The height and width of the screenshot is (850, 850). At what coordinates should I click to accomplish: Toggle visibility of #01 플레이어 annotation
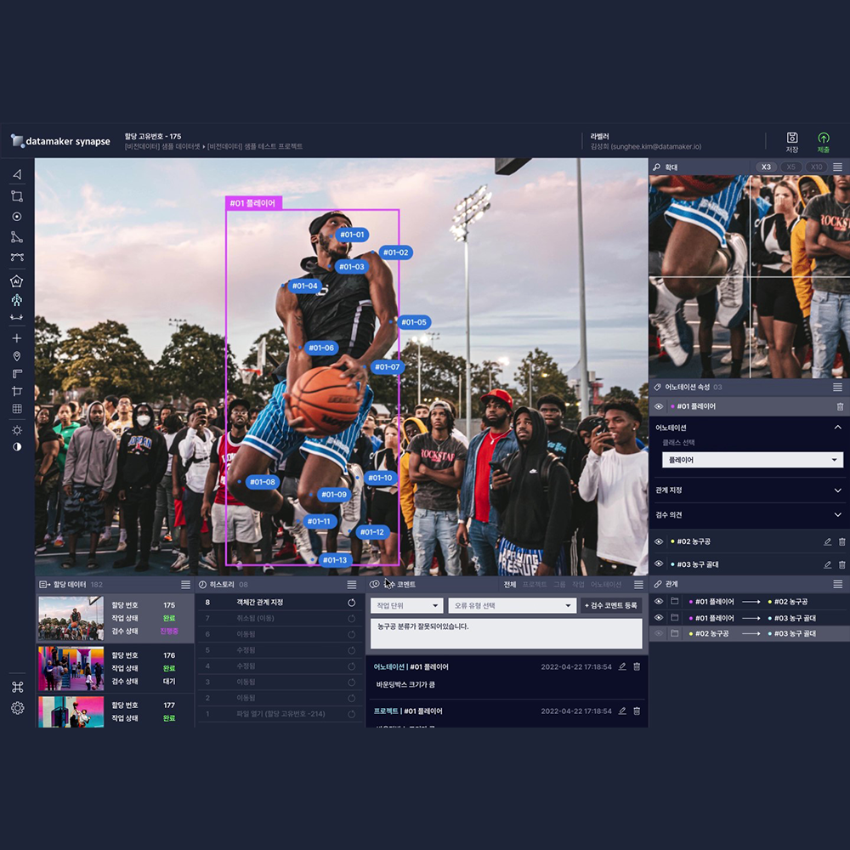coord(659,406)
